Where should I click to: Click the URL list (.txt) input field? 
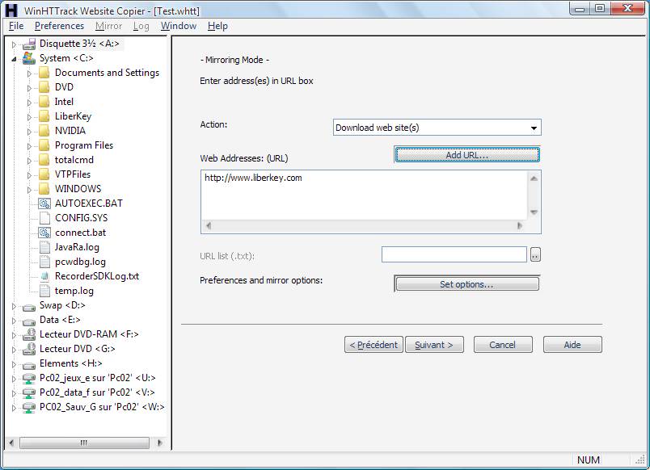pos(454,254)
